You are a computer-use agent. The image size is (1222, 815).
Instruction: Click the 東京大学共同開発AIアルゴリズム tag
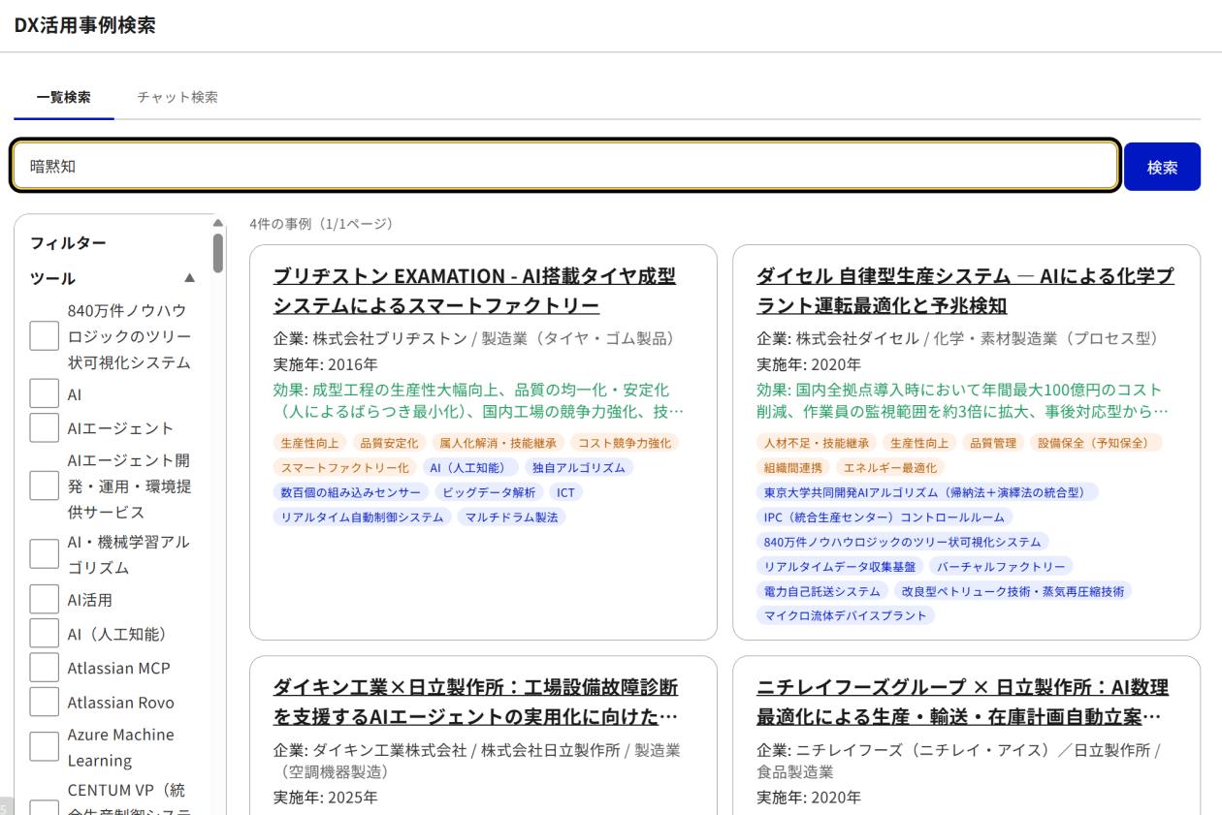point(927,492)
